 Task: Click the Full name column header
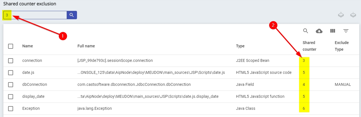[x=86, y=46]
